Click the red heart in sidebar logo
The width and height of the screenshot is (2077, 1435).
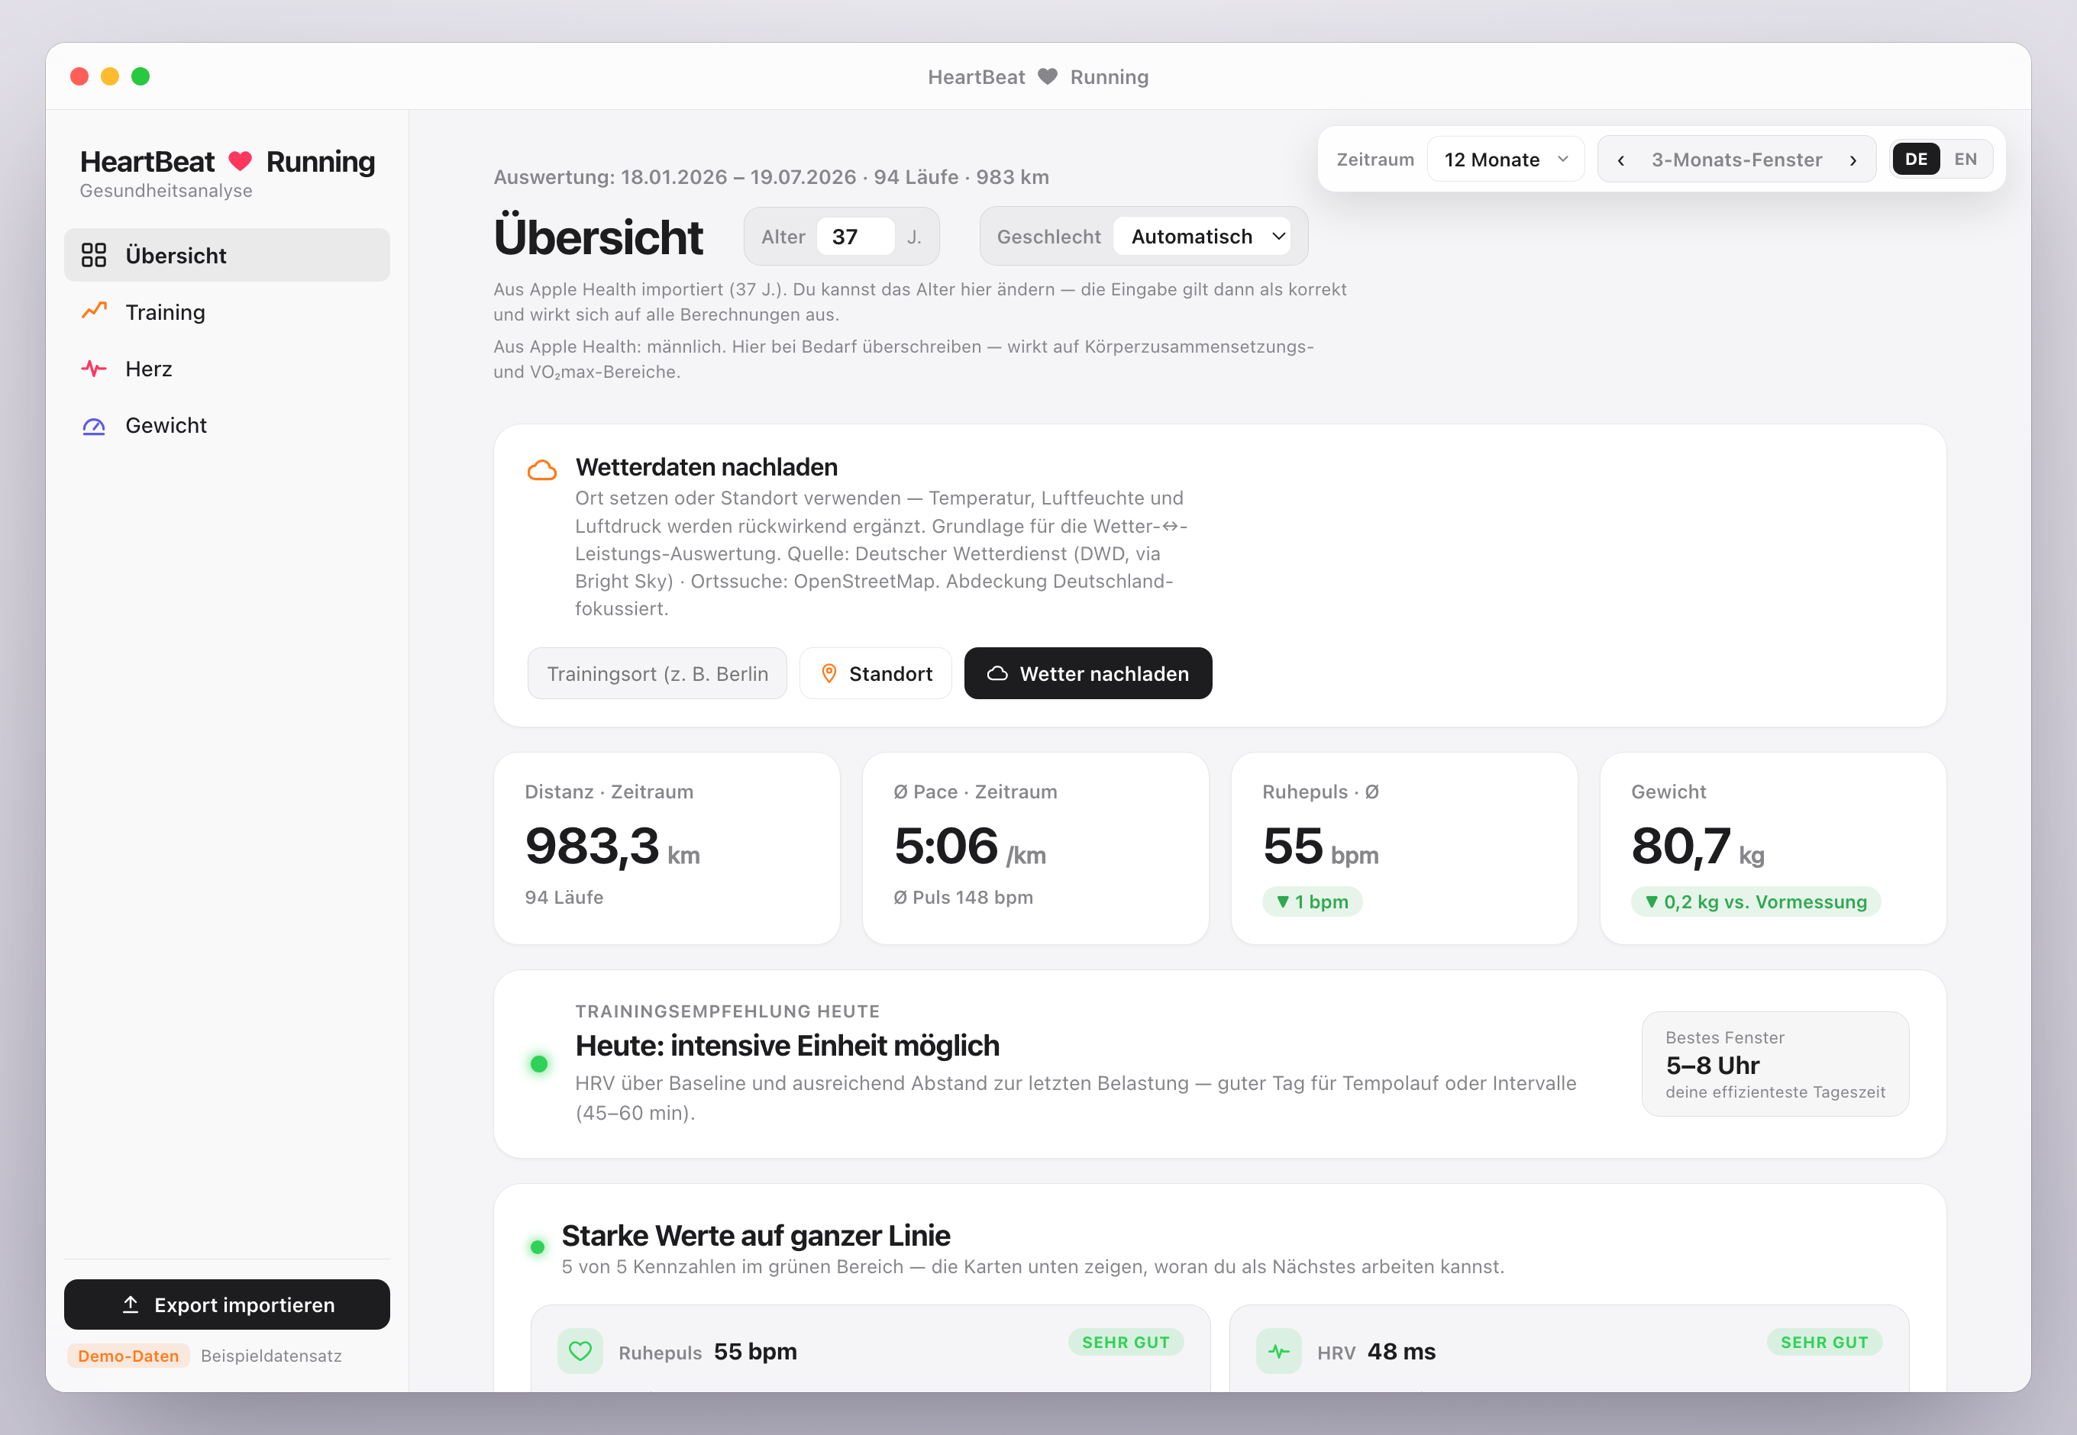click(241, 161)
